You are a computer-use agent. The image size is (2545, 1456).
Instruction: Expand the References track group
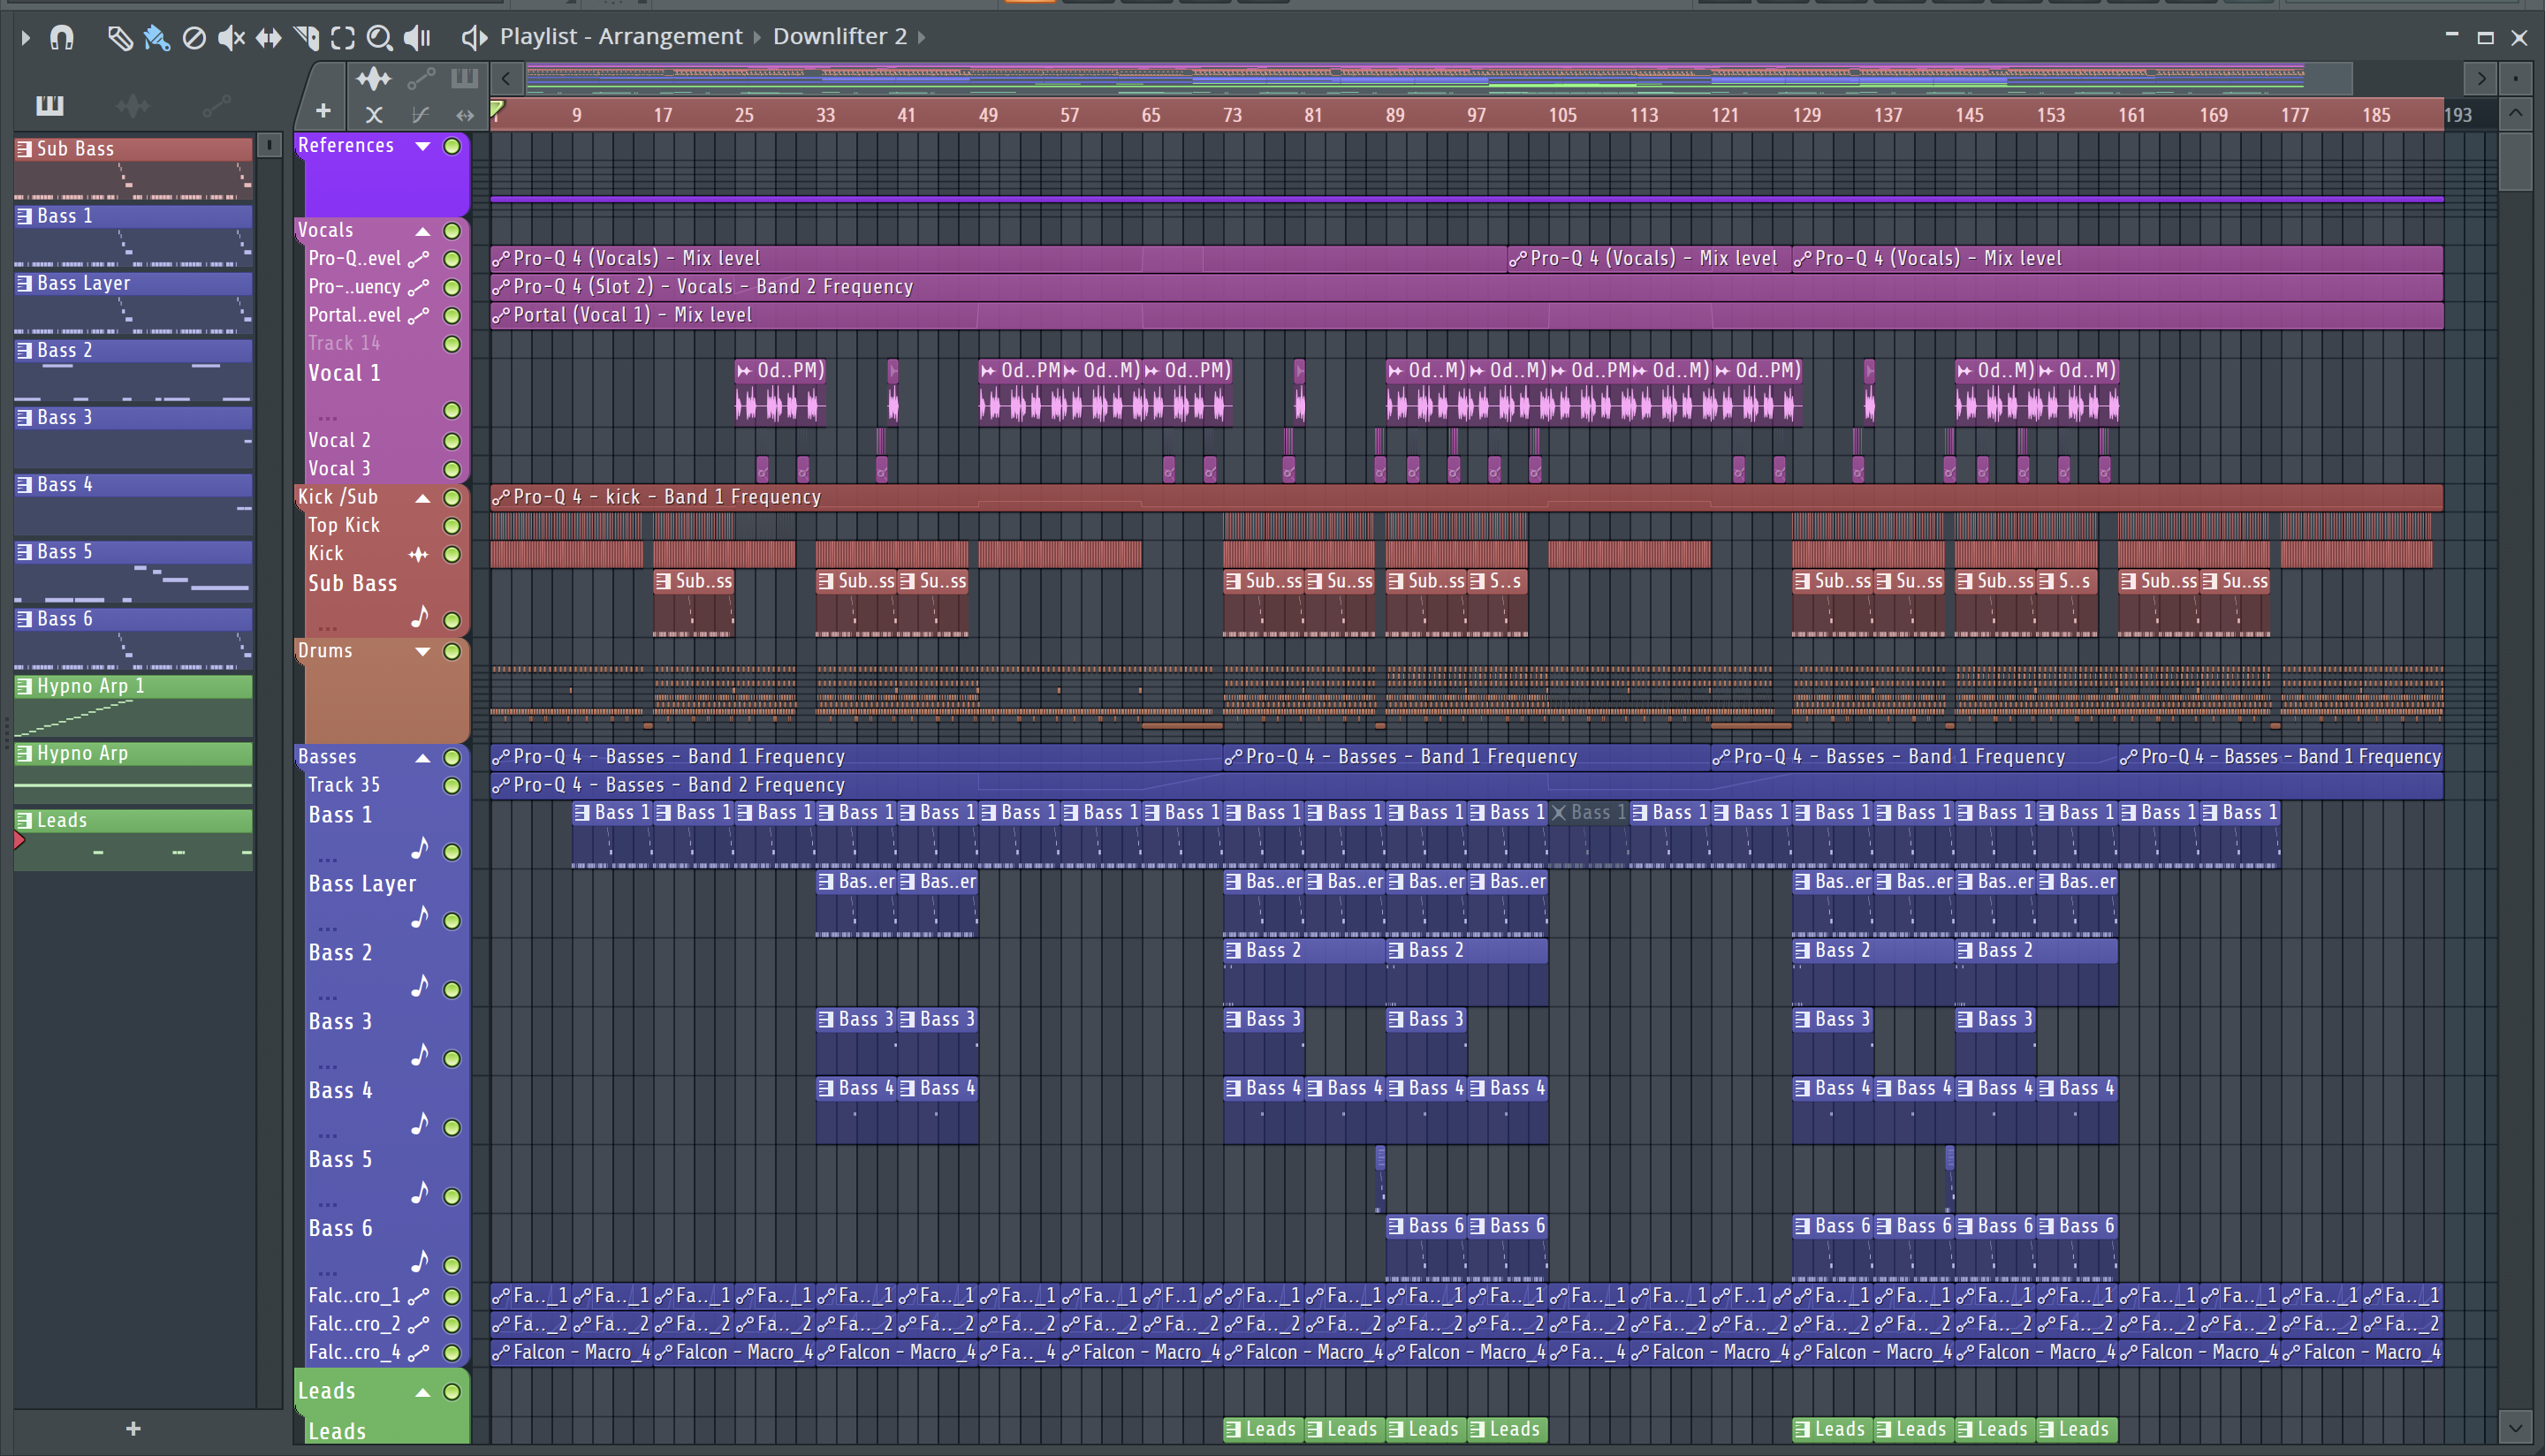point(423,146)
